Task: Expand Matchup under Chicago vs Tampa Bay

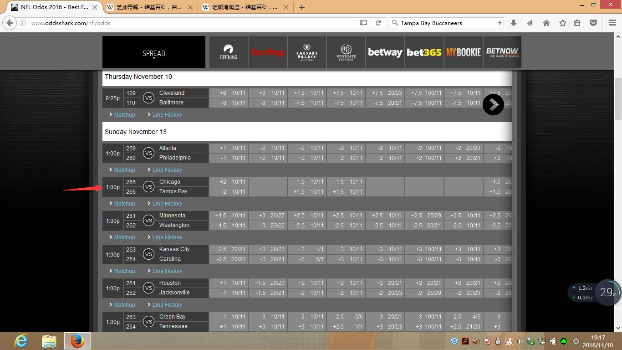Action: click(x=124, y=204)
